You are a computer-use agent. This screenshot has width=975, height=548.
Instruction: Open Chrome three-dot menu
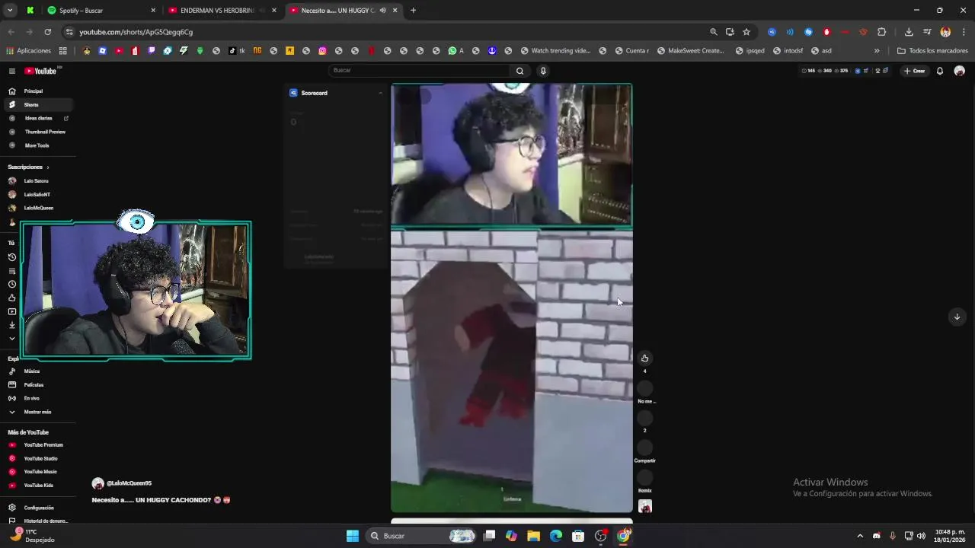pos(964,32)
